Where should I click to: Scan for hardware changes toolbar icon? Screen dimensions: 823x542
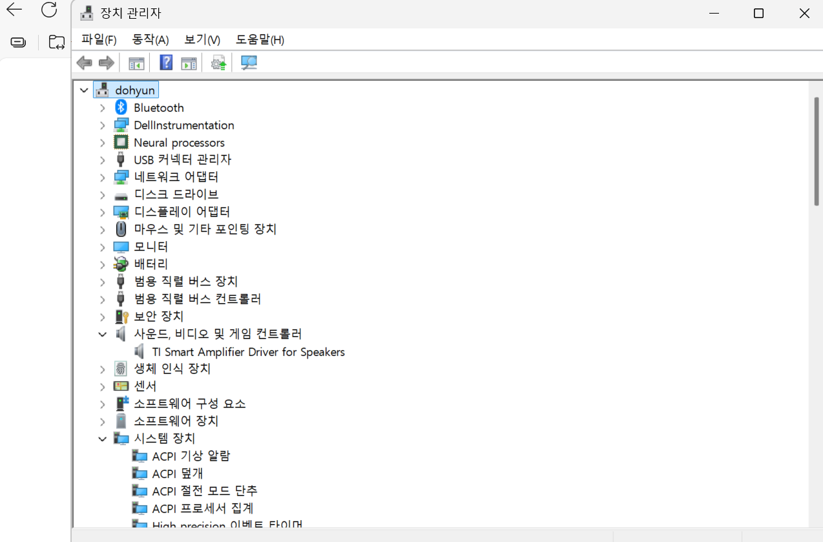pyautogui.click(x=249, y=63)
